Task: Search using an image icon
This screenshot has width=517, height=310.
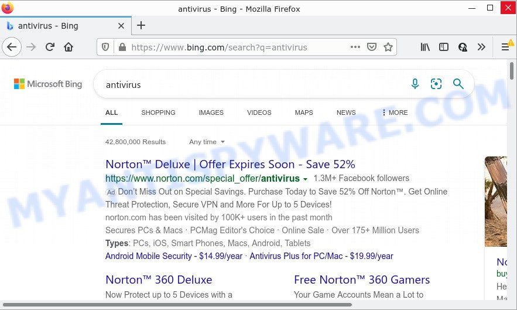Action: tap(436, 84)
